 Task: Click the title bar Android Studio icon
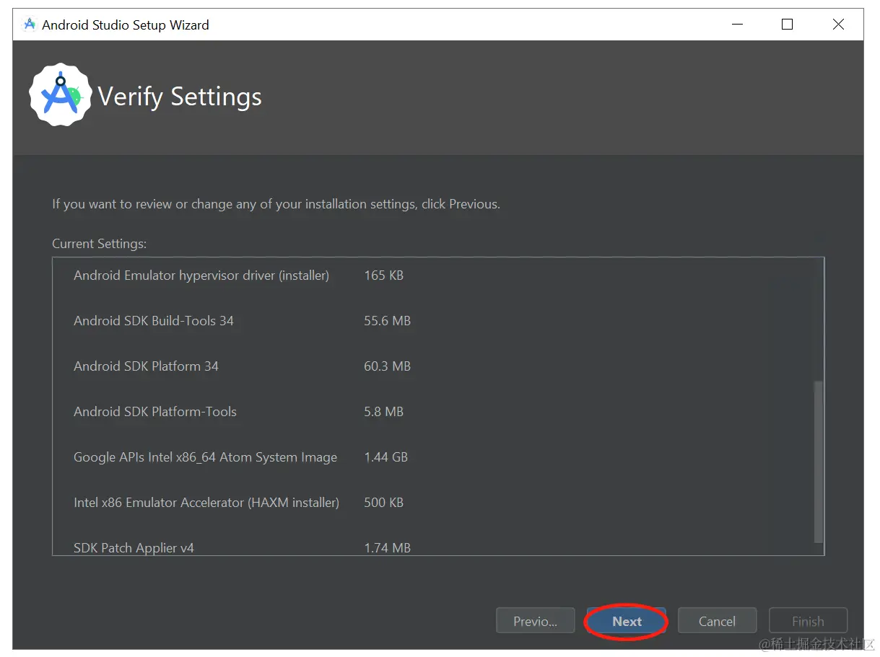pos(30,25)
